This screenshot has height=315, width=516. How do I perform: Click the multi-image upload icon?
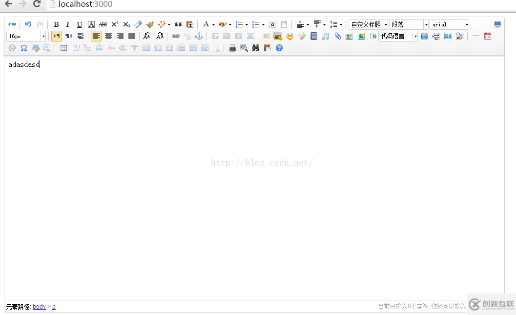[278, 36]
